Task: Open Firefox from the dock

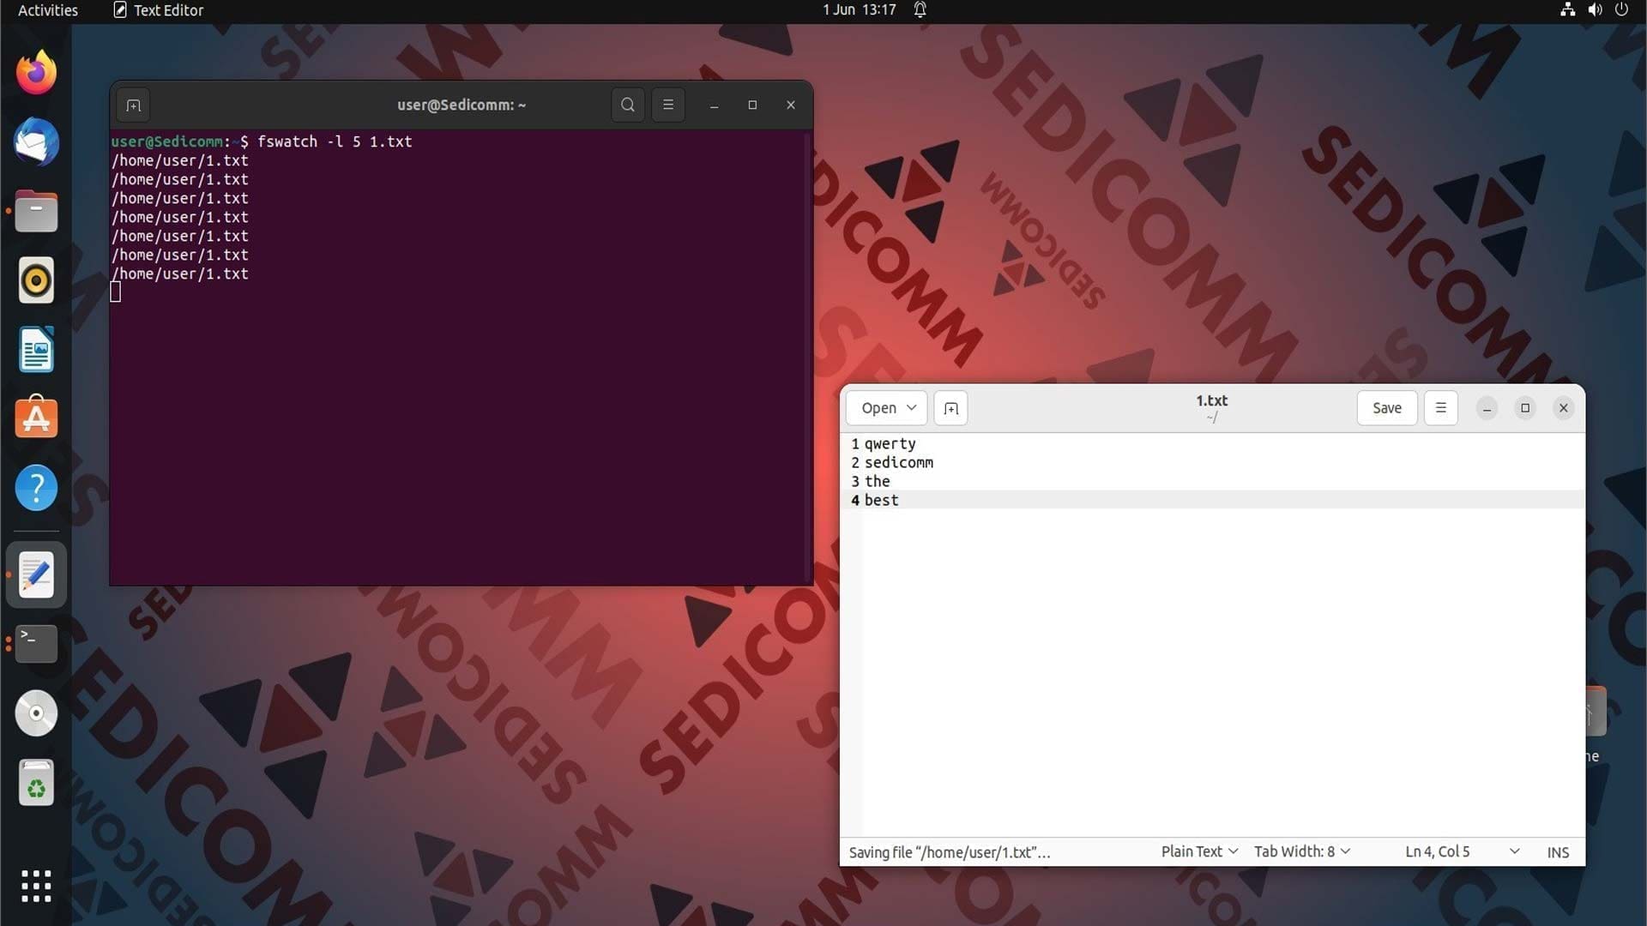Action: click(36, 73)
